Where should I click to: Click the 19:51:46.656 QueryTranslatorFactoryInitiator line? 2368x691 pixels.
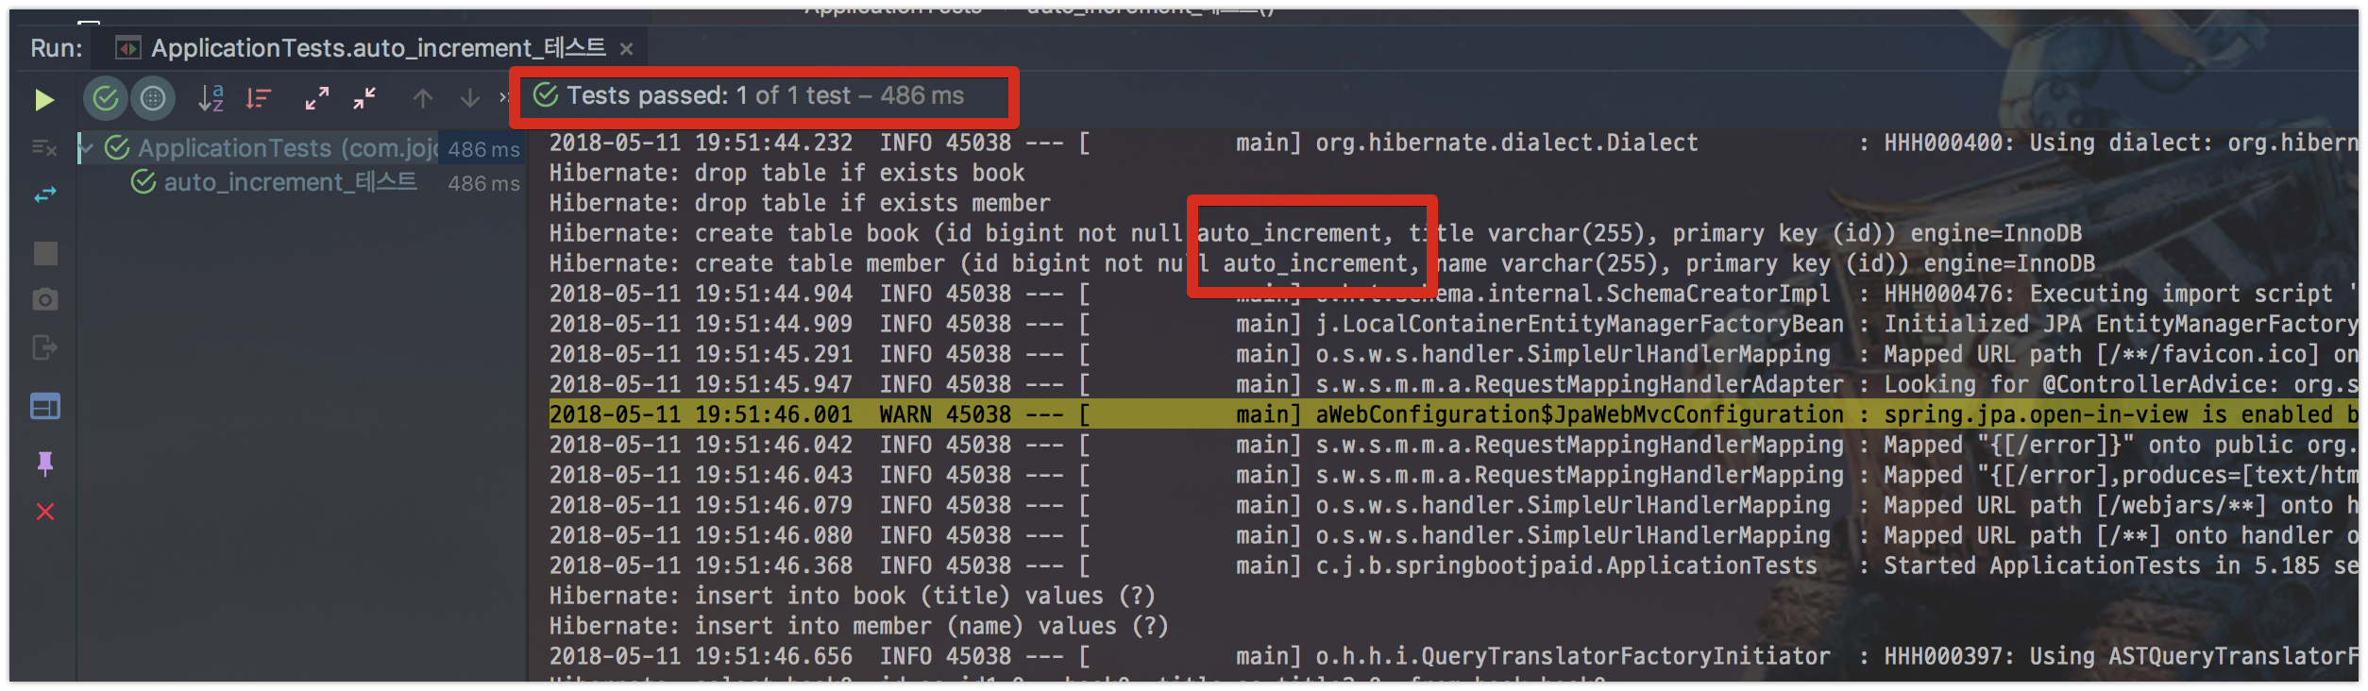pyautogui.click(x=1454, y=656)
